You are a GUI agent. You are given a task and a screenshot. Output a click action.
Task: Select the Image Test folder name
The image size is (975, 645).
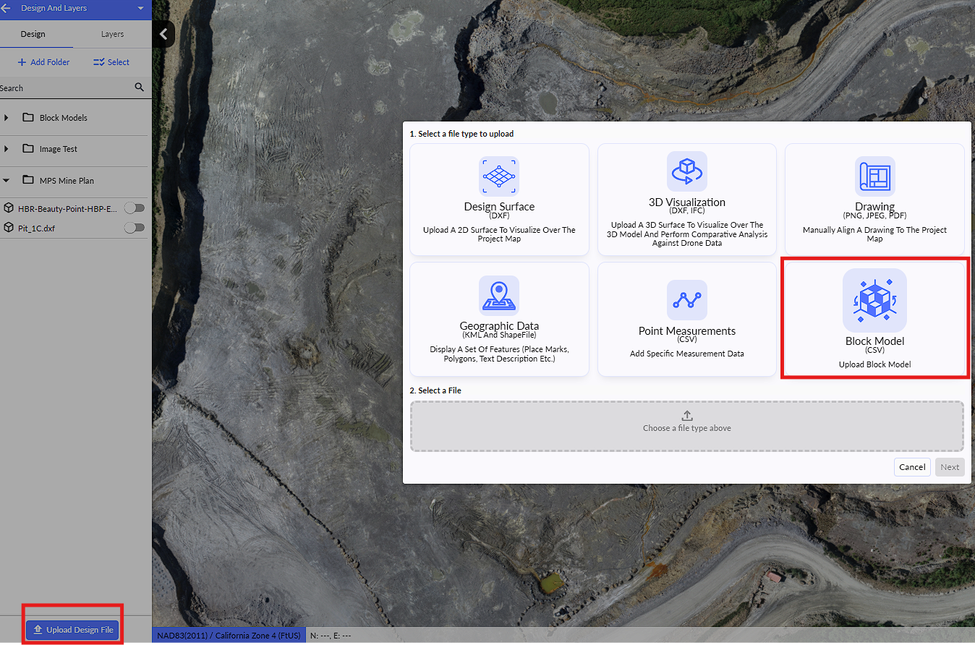click(59, 149)
